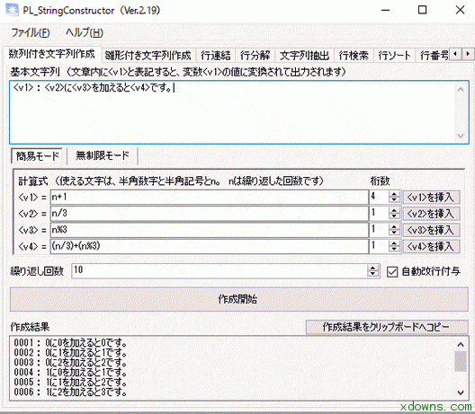Increase <v1> digit count spinner
The image size is (475, 414).
coord(394,194)
